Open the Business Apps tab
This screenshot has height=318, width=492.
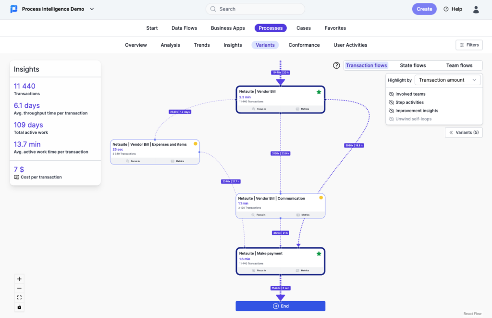point(228,28)
